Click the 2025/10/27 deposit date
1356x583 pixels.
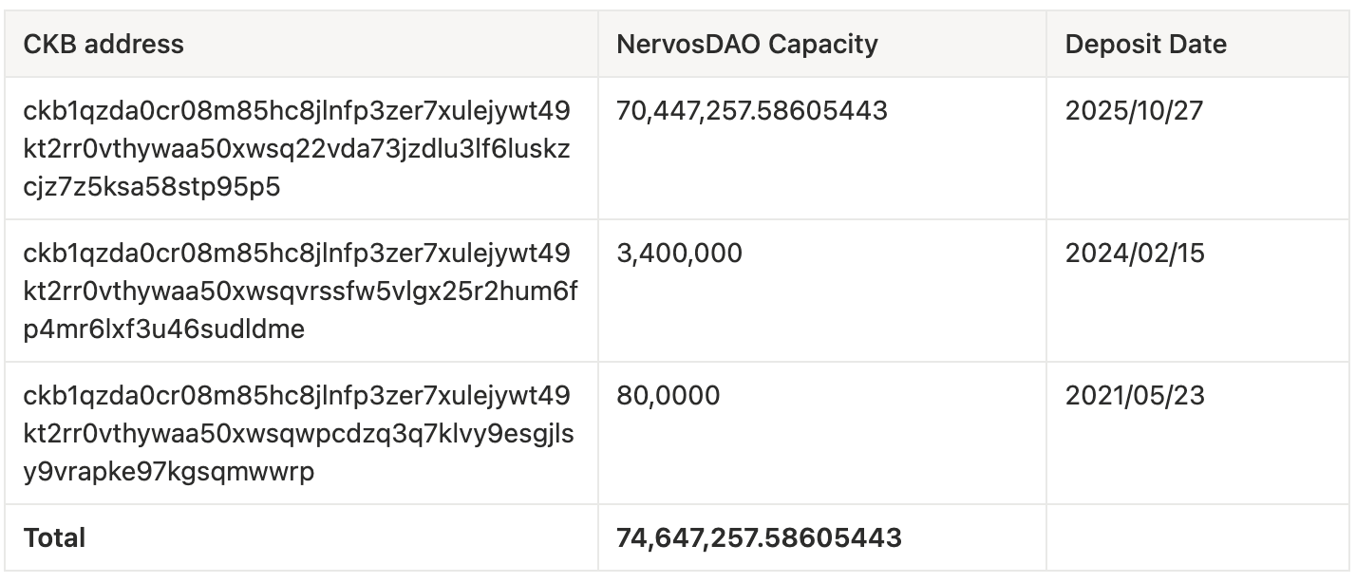click(x=1134, y=111)
